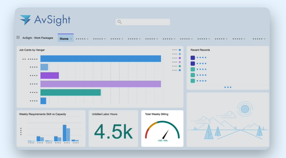
Task: Expand the Home tab dropdown chevron
Action: (71, 39)
